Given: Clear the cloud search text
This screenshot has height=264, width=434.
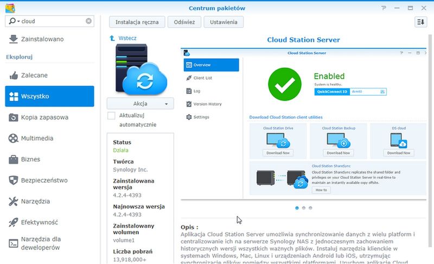Looking at the screenshot, I should [88, 21].
